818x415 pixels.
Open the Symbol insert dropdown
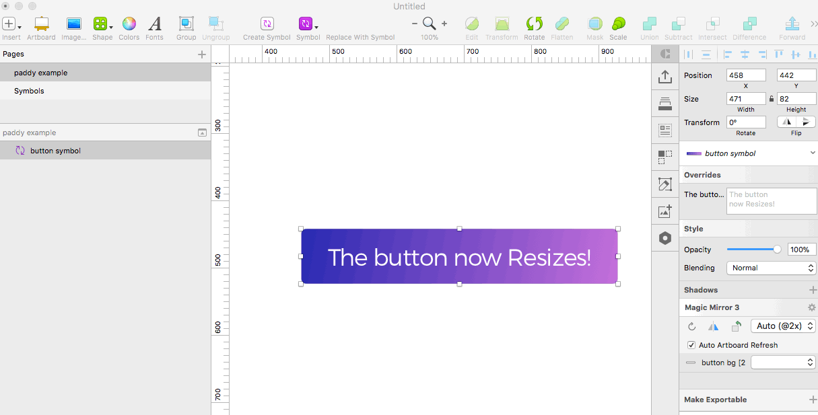[308, 24]
